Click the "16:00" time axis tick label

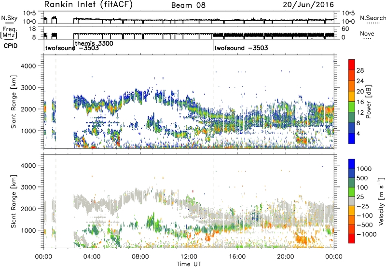click(237, 257)
